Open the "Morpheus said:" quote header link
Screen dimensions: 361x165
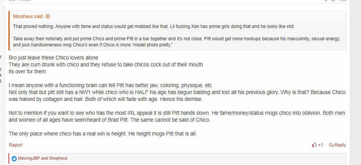click(28, 16)
